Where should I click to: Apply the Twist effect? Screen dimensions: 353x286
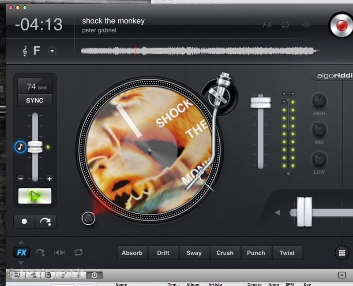pyautogui.click(x=287, y=253)
